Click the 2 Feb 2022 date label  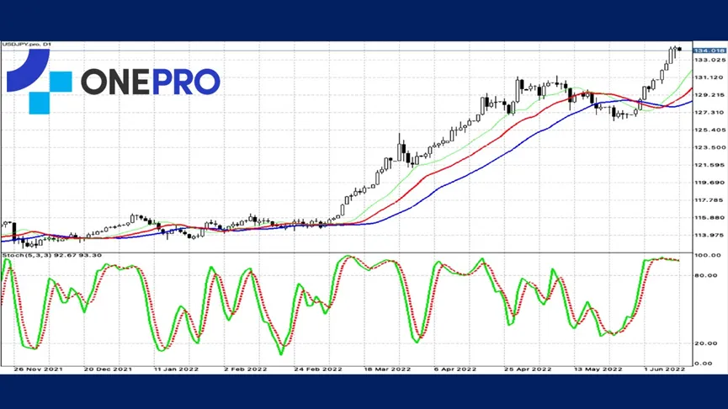[x=245, y=369]
